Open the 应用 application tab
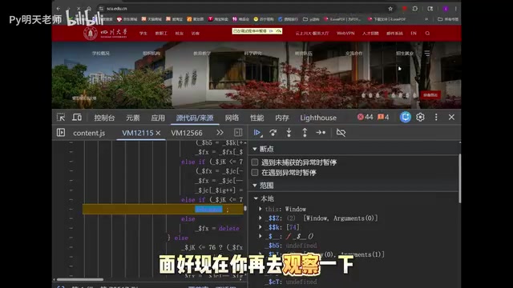Image resolution: width=513 pixels, height=288 pixels. coord(158,118)
